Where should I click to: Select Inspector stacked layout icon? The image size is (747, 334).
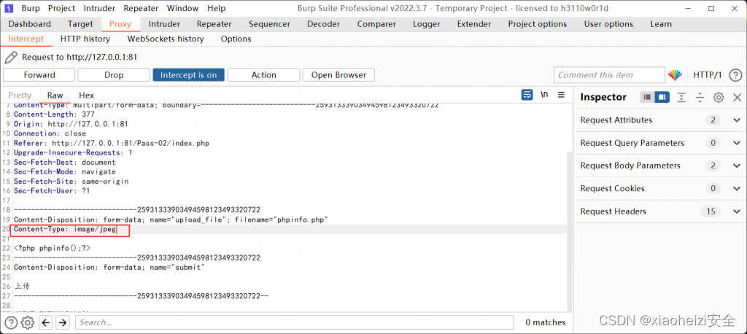pyautogui.click(x=647, y=97)
